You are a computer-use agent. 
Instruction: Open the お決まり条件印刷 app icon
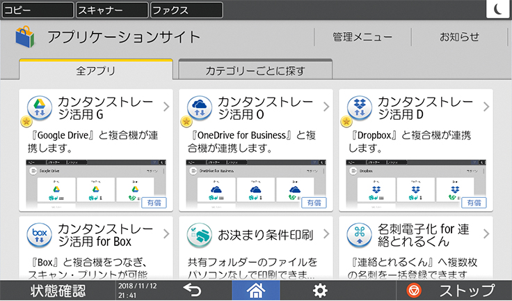[200, 235]
